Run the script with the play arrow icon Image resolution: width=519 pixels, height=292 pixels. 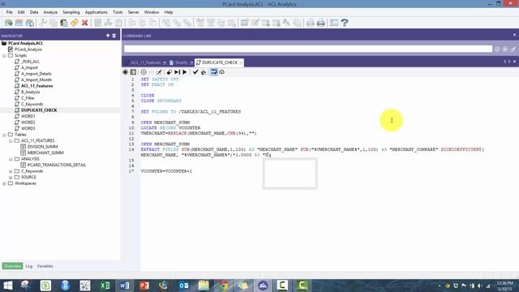pos(185,72)
